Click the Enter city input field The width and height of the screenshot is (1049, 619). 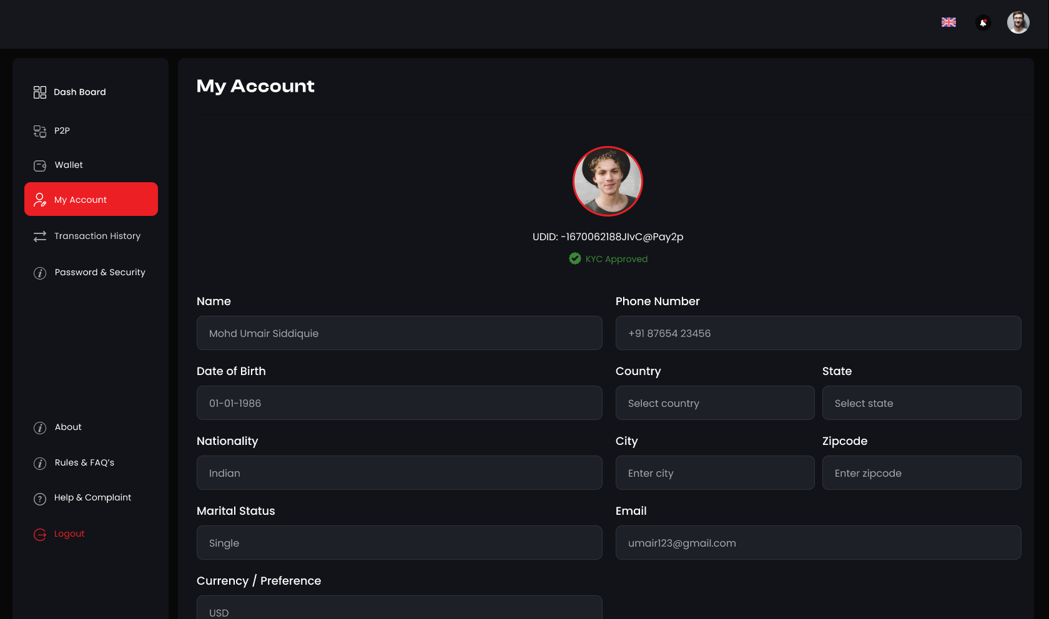(714, 473)
